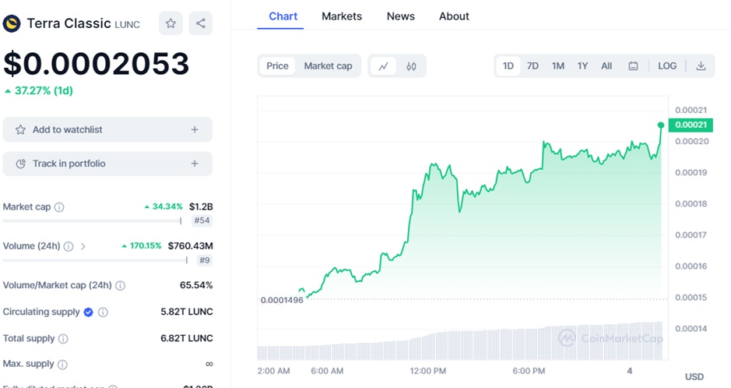Select the 7D time range button

tap(532, 66)
